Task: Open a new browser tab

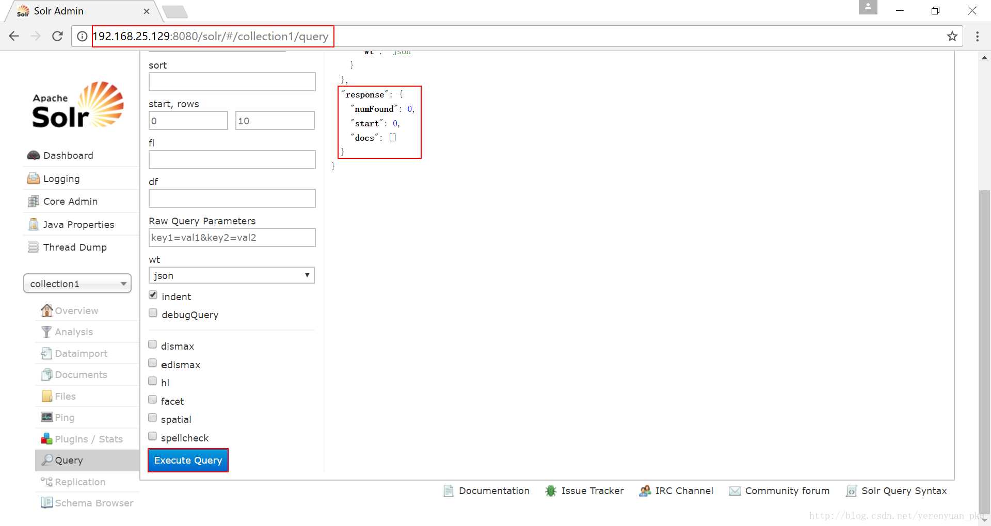Action: (x=175, y=11)
